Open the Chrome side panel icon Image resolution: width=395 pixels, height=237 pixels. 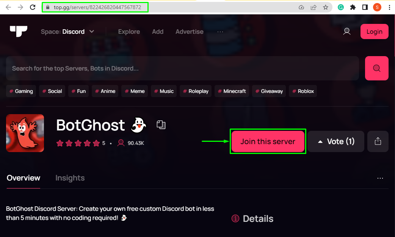(365, 7)
